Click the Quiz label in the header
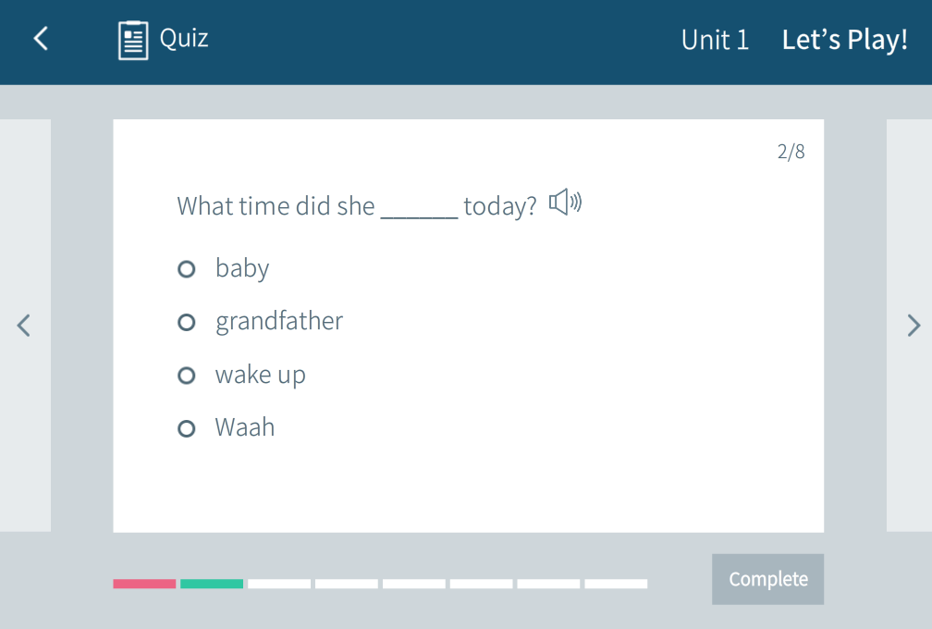 coord(184,38)
